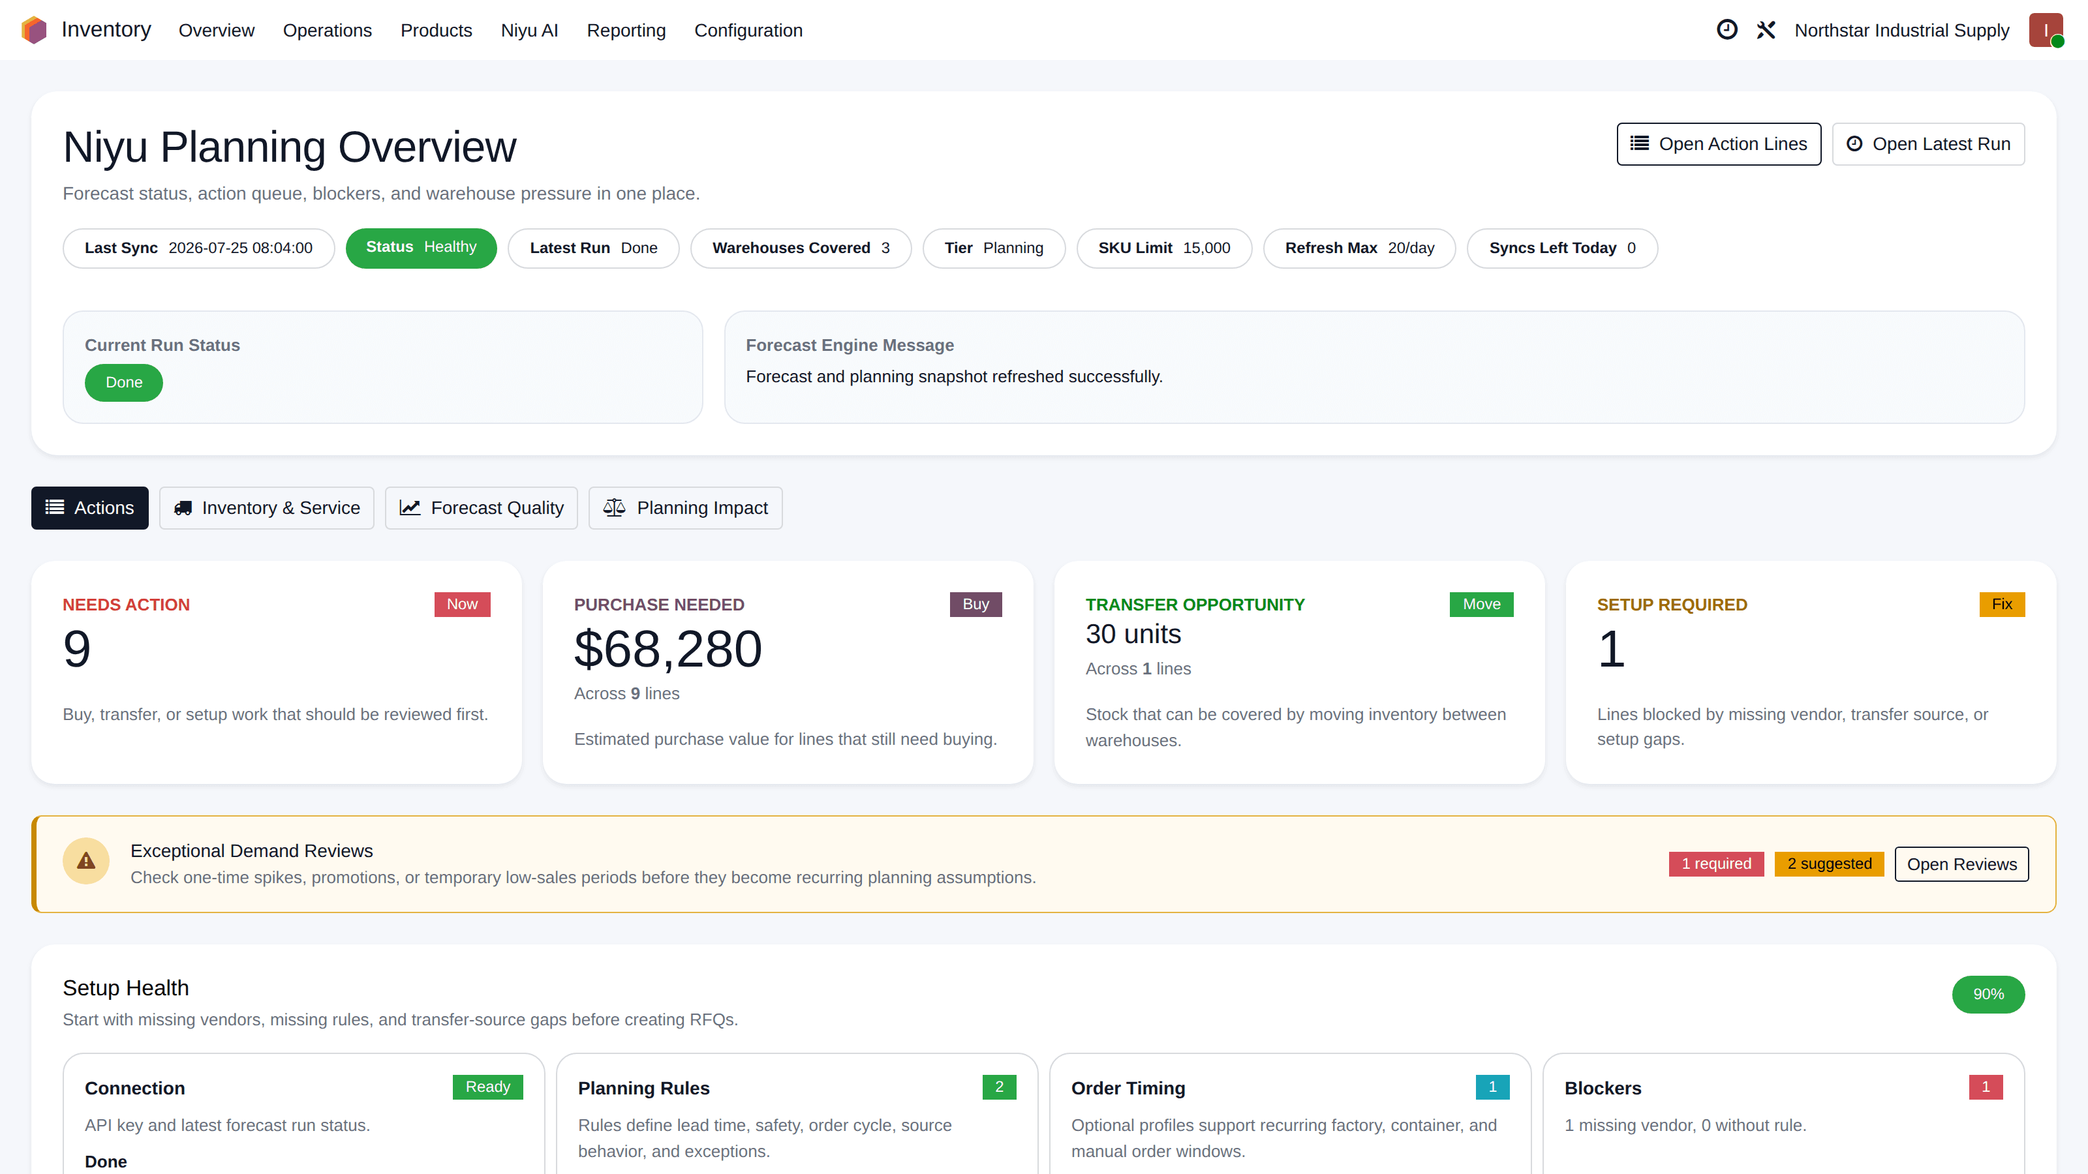Click the Warehouses Covered 3 pill
Image resolution: width=2088 pixels, height=1174 pixels.
pos(801,248)
